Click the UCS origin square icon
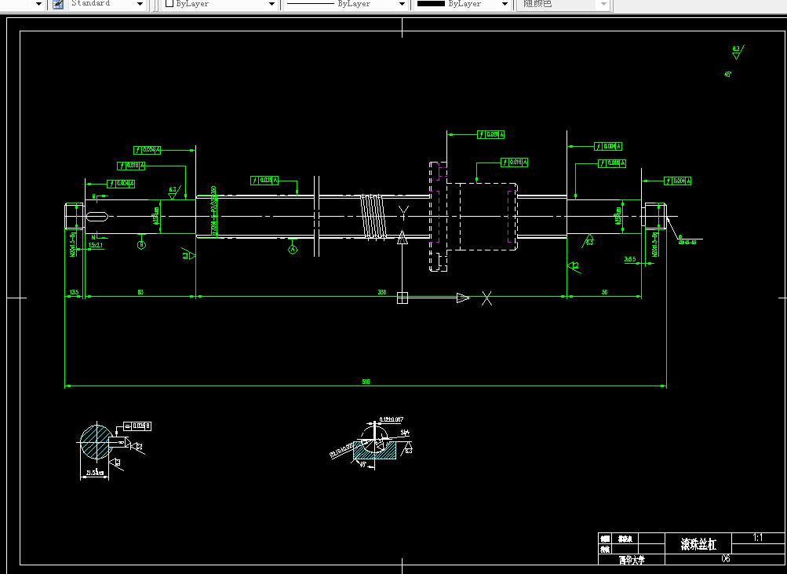Screen dimensions: 787x574 (x=402, y=298)
